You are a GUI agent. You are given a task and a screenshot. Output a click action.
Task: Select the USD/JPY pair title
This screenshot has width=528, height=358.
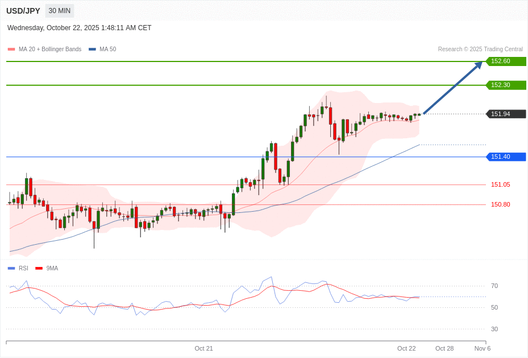pyautogui.click(x=23, y=11)
